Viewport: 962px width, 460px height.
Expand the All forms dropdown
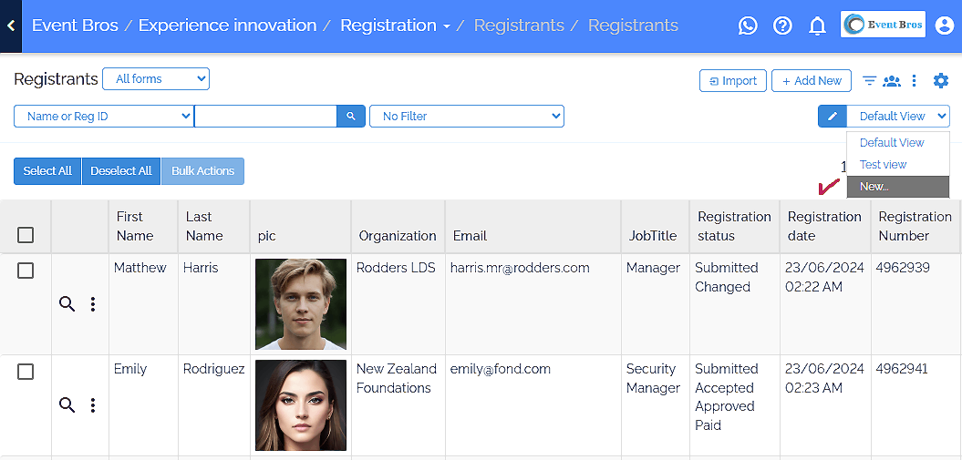pos(156,79)
